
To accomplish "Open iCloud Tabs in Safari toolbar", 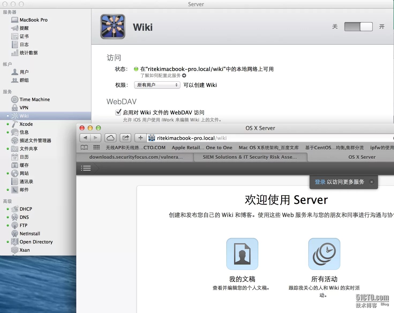I will coord(110,138).
